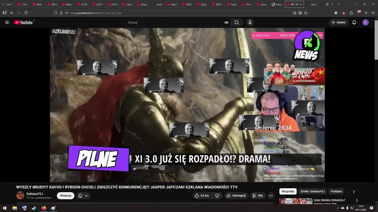The image size is (378, 212).
Task: Click the video title heading text
Action: pos(127,187)
